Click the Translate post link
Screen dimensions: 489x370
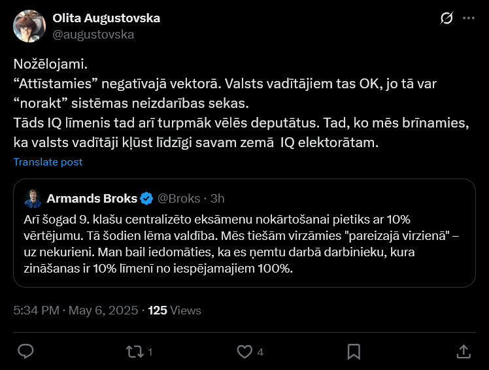[48, 162]
